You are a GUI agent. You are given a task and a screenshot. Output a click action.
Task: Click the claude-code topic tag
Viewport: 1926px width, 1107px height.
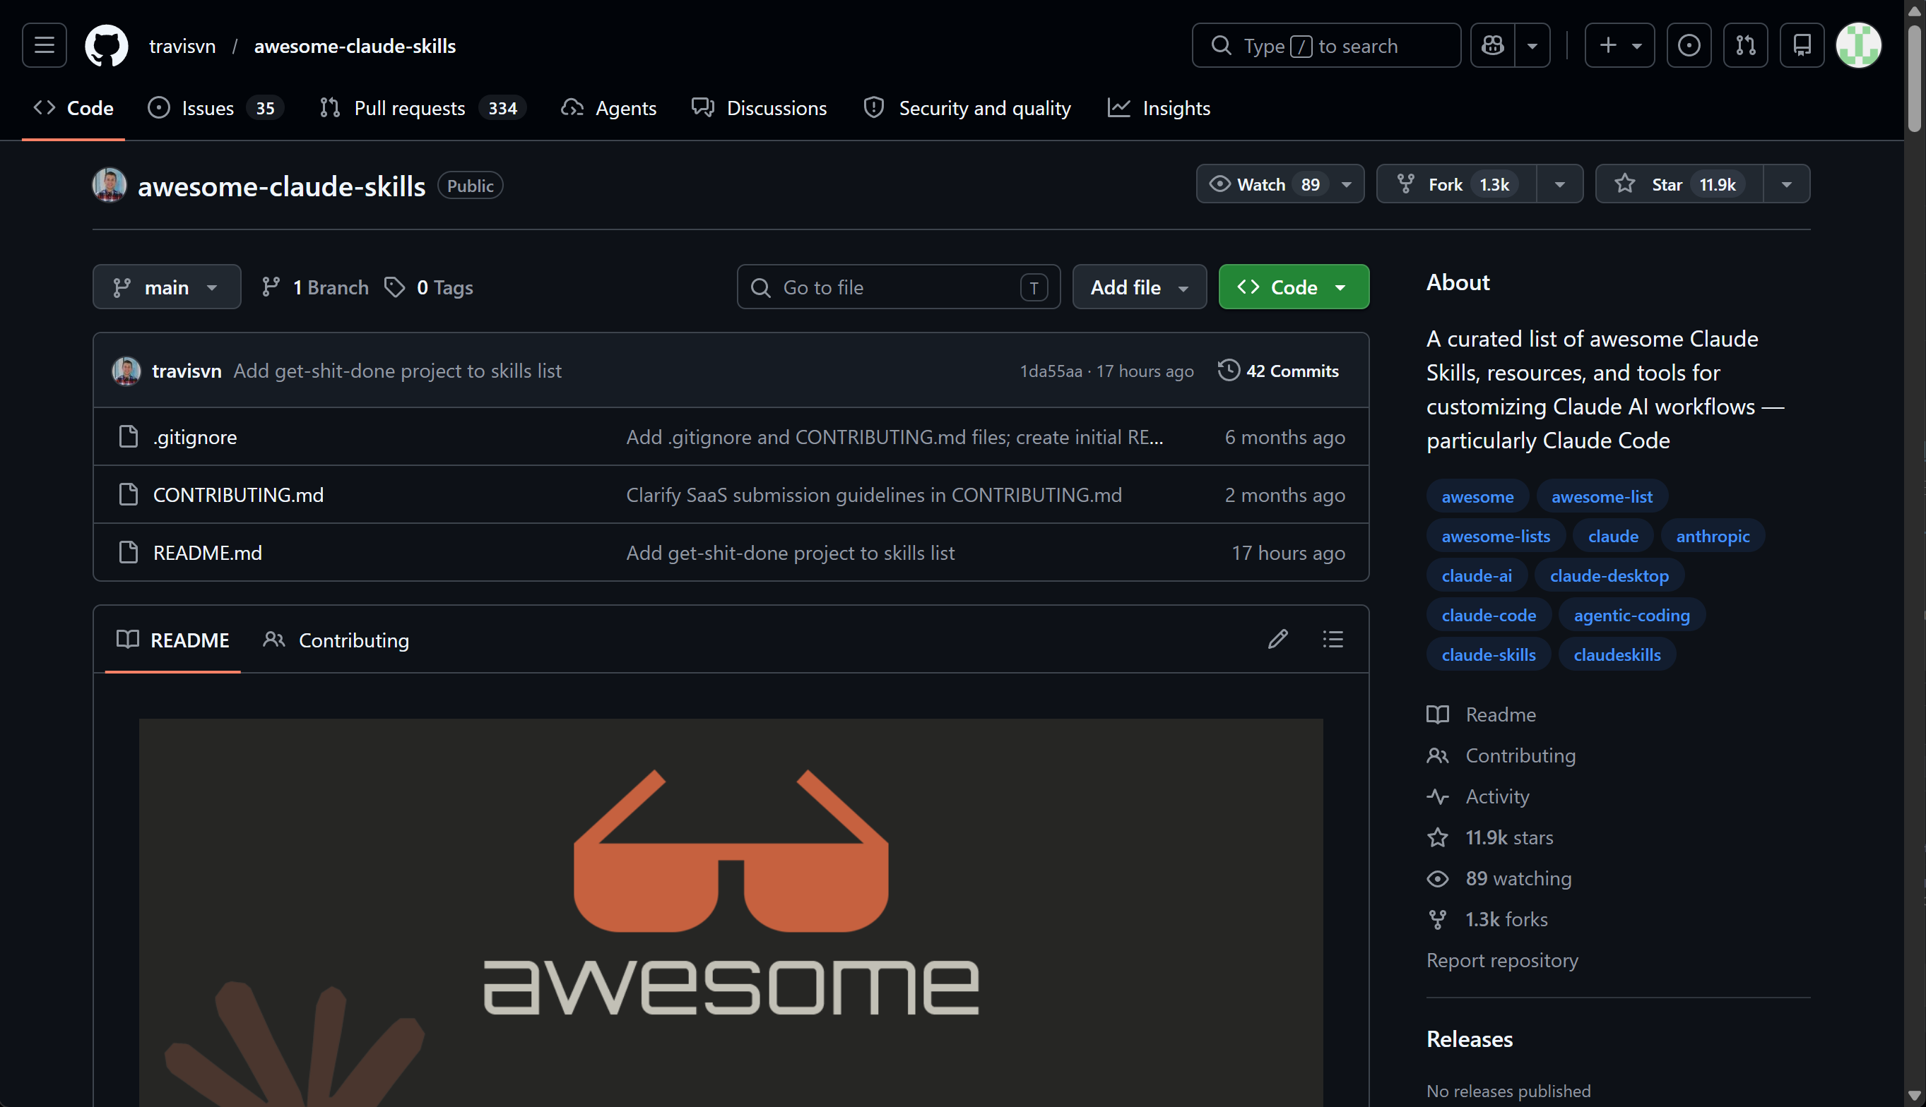pos(1489,614)
